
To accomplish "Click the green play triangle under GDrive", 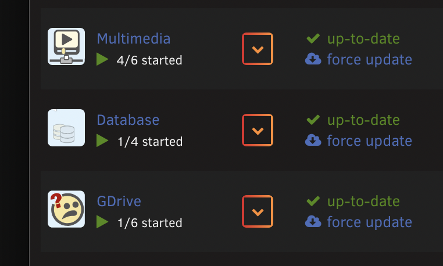I will pyautogui.click(x=102, y=222).
